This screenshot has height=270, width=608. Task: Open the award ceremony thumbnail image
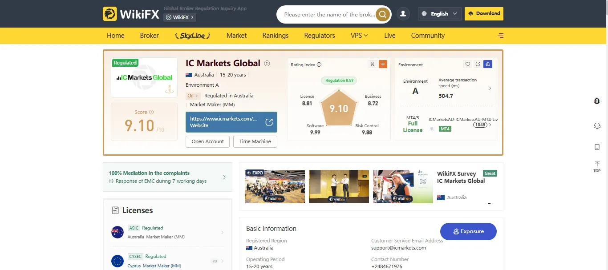(339, 186)
